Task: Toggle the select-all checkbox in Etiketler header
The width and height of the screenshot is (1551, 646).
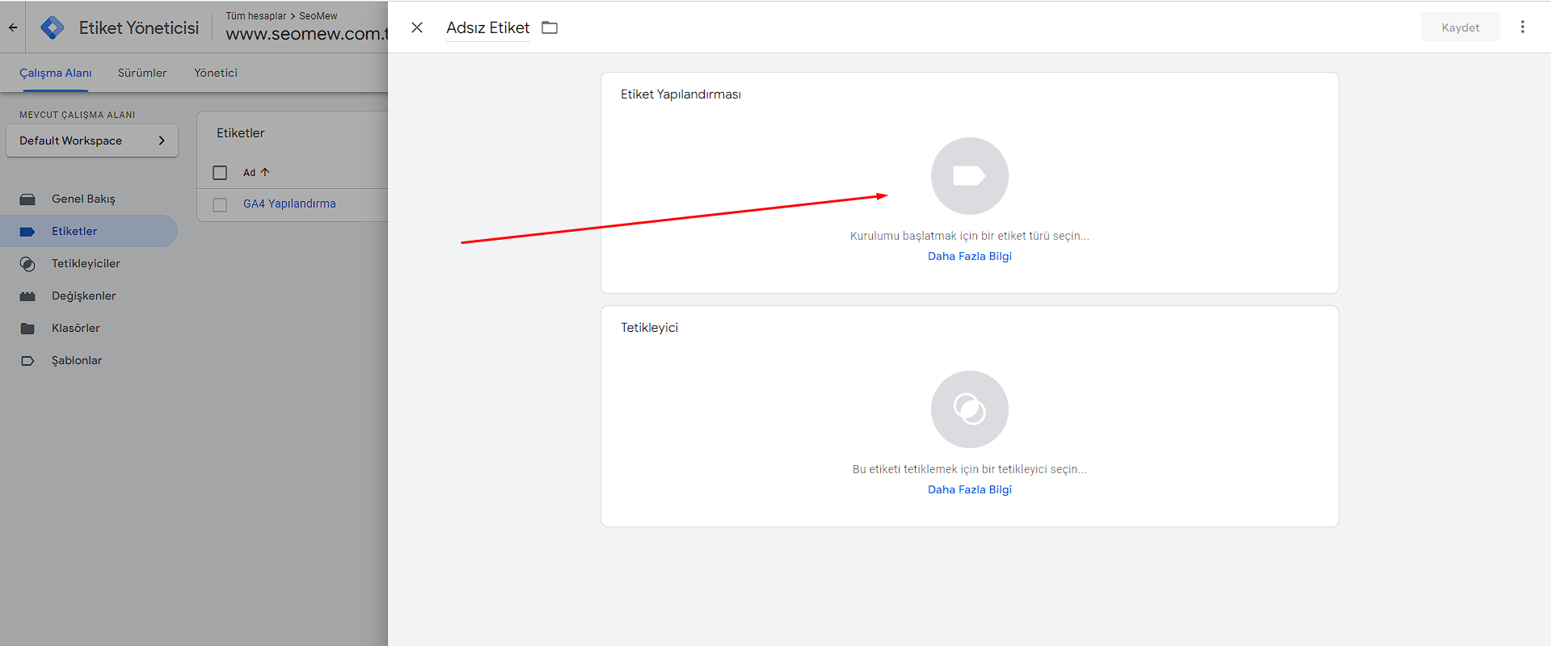Action: click(220, 173)
